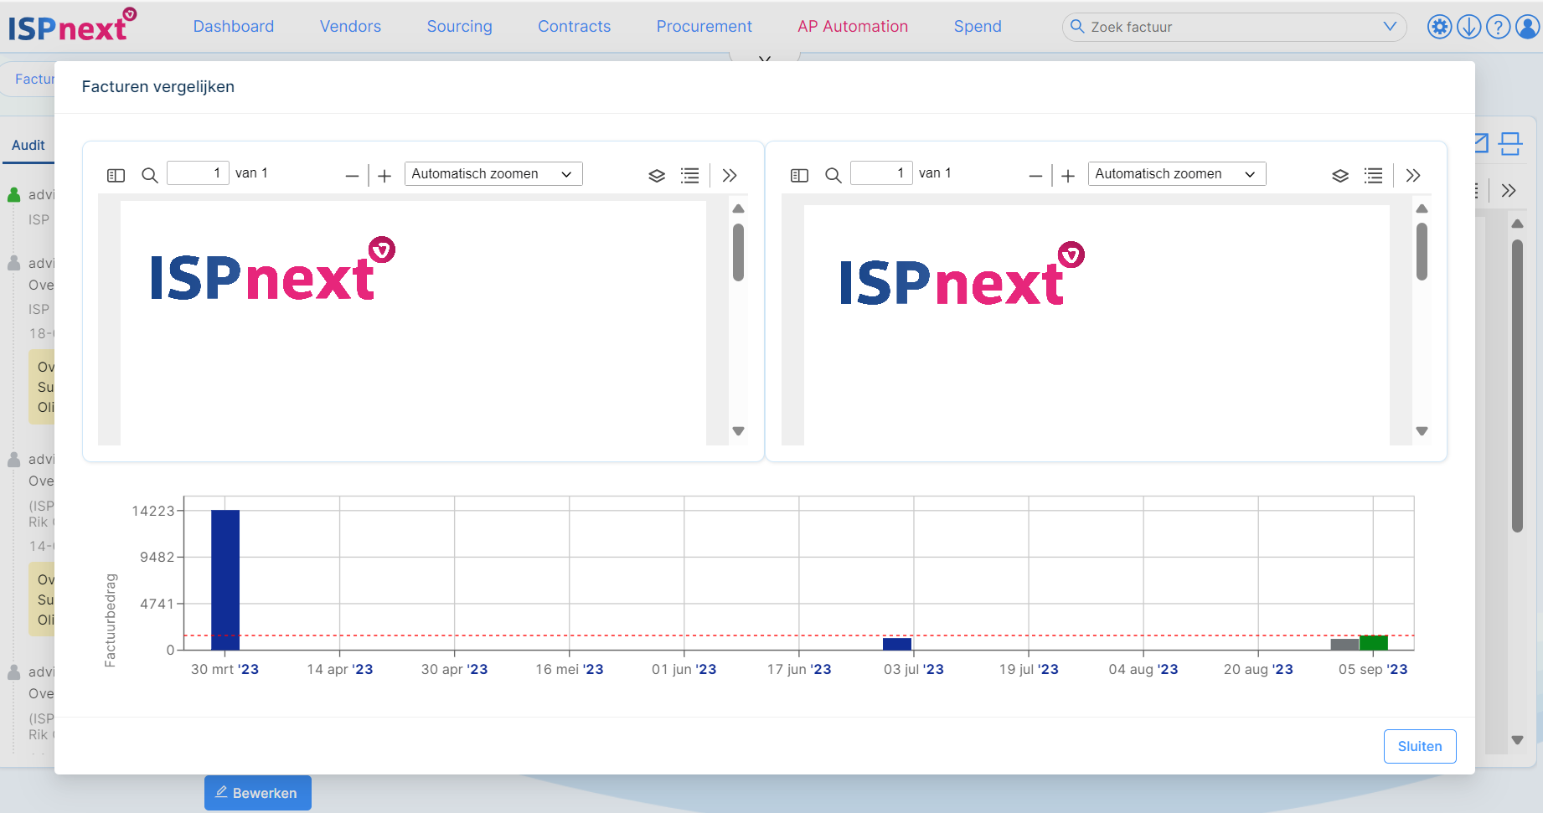Open zoom dropdown in left PDF viewer
The height and width of the screenshot is (813, 1543).
click(x=493, y=174)
